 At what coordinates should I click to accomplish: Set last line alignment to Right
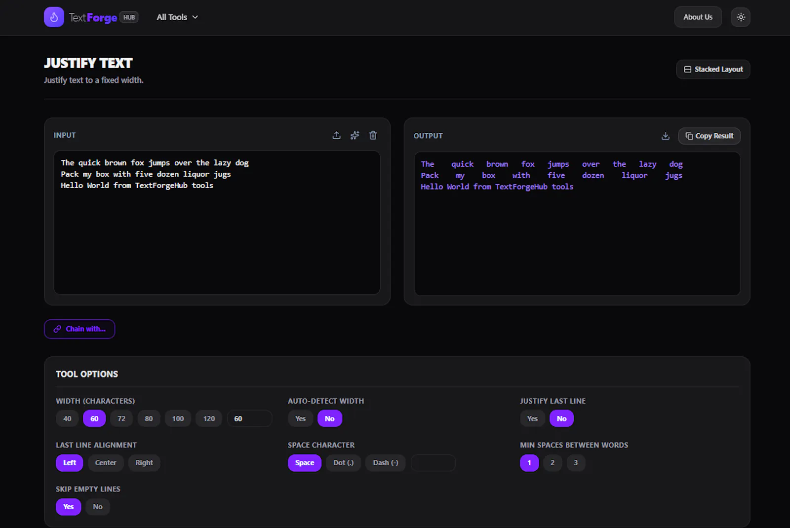144,463
